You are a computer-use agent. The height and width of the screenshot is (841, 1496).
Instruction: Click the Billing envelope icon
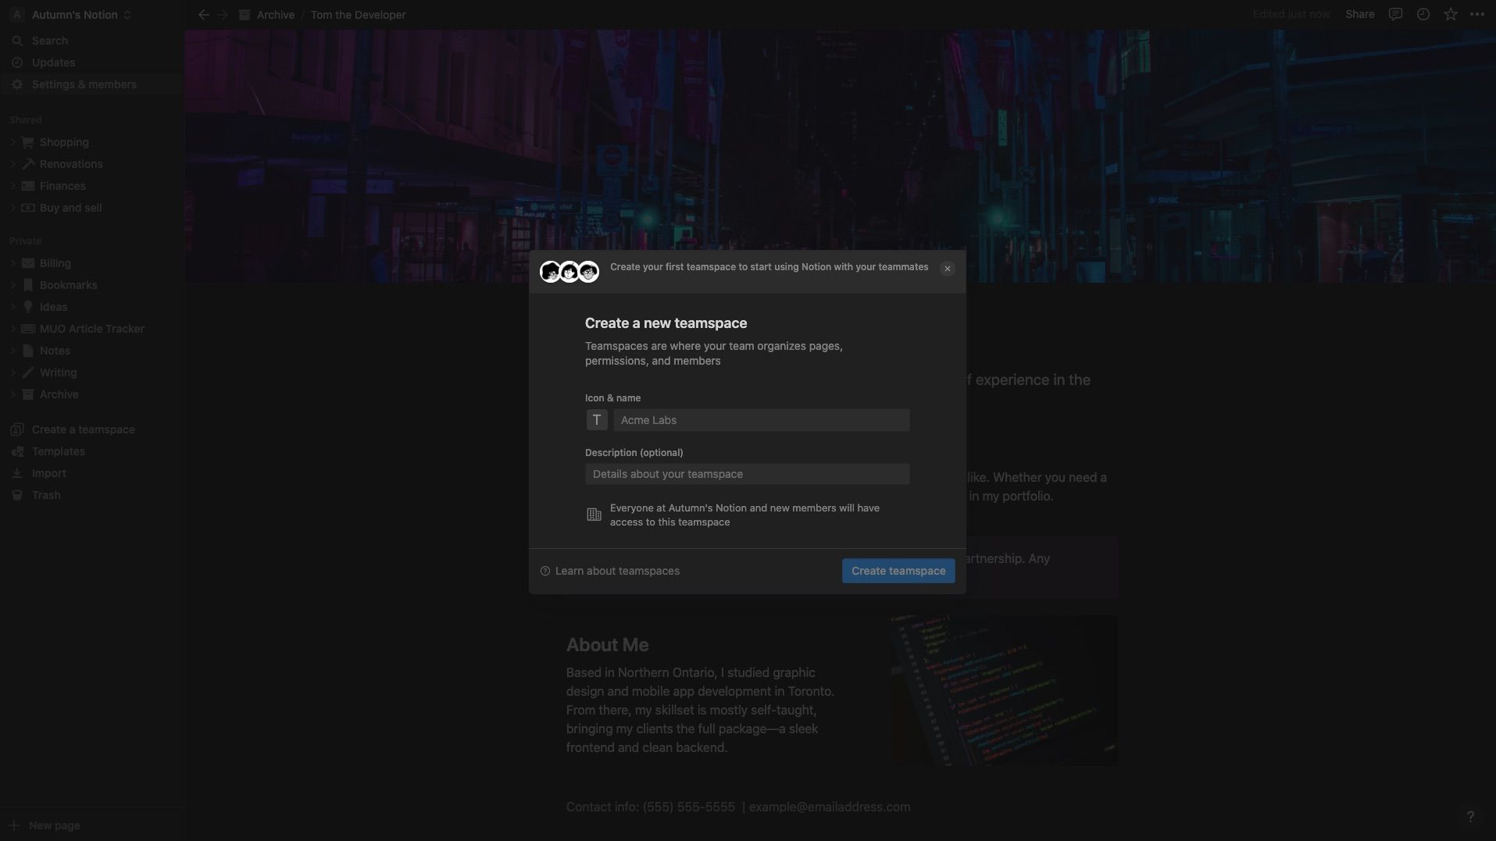tap(28, 263)
